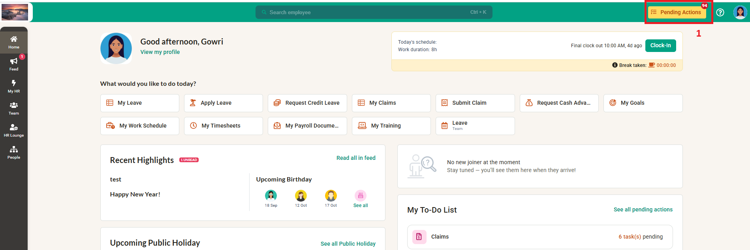The height and width of the screenshot is (250, 750).
Task: Click the My Goals target icon
Action: click(x=613, y=103)
